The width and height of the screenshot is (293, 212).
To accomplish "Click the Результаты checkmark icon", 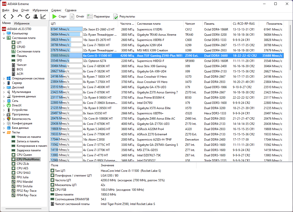I will coord(116,16).
